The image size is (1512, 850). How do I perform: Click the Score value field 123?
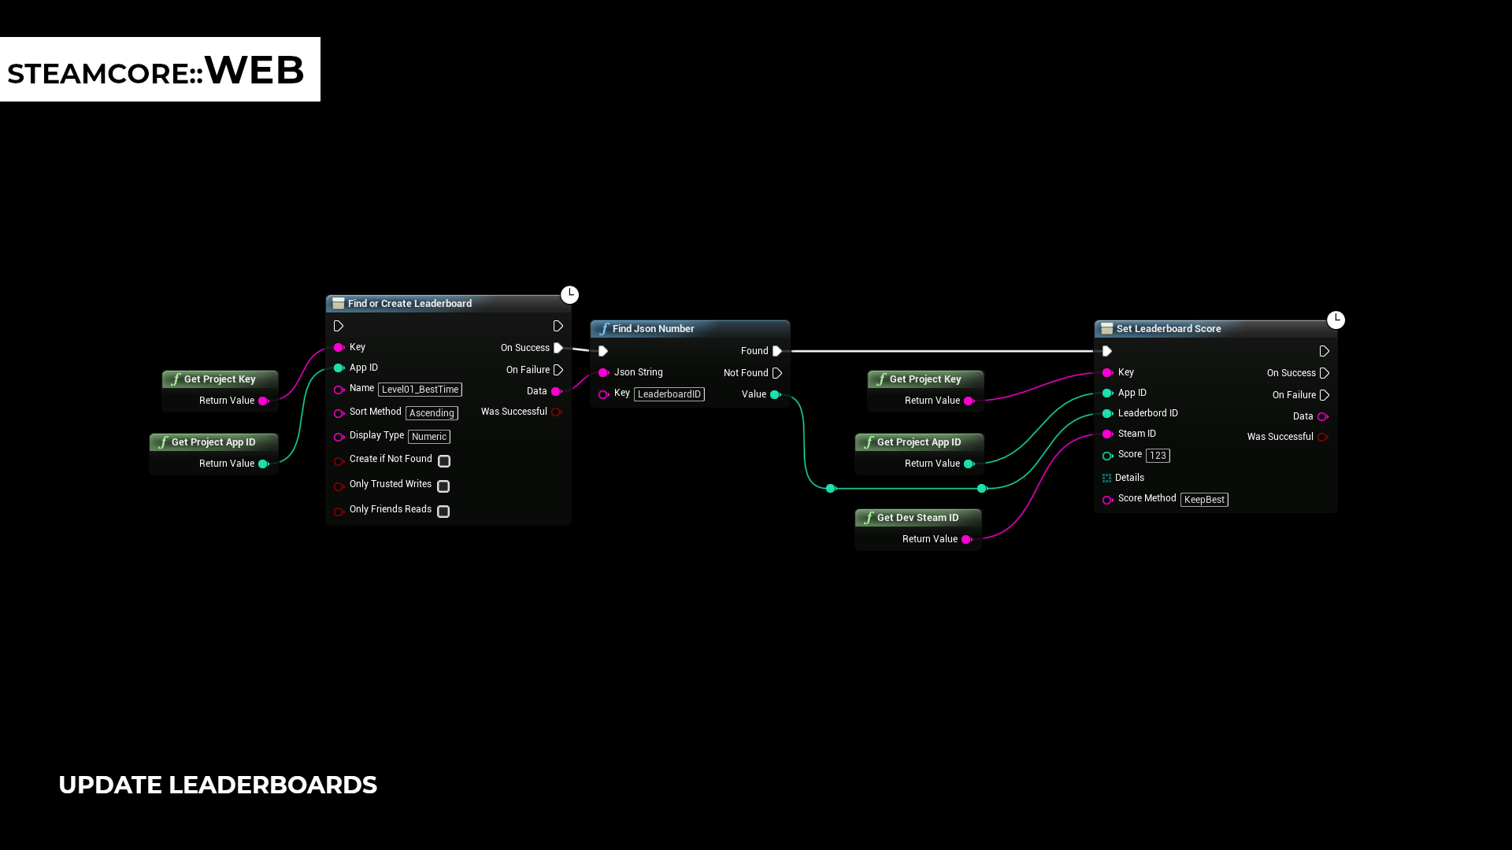(x=1158, y=456)
